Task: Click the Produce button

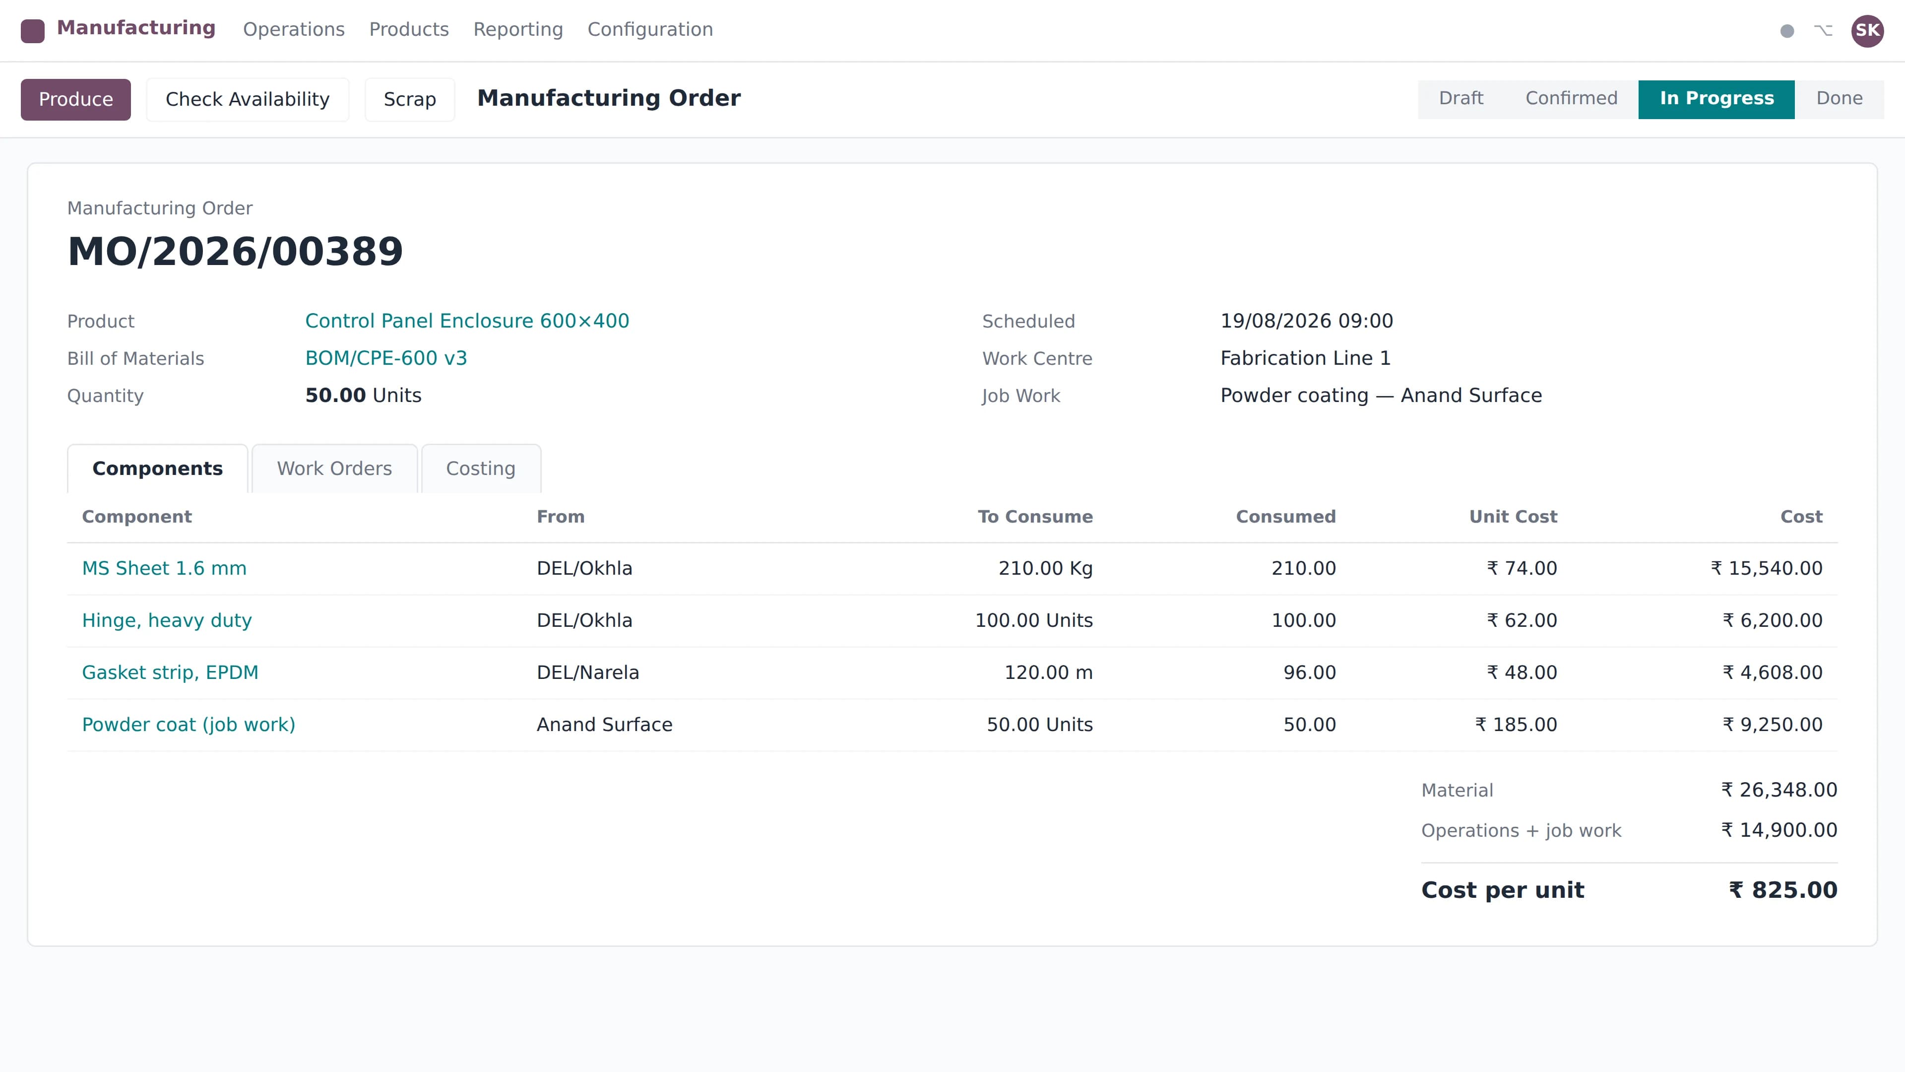Action: 75,99
